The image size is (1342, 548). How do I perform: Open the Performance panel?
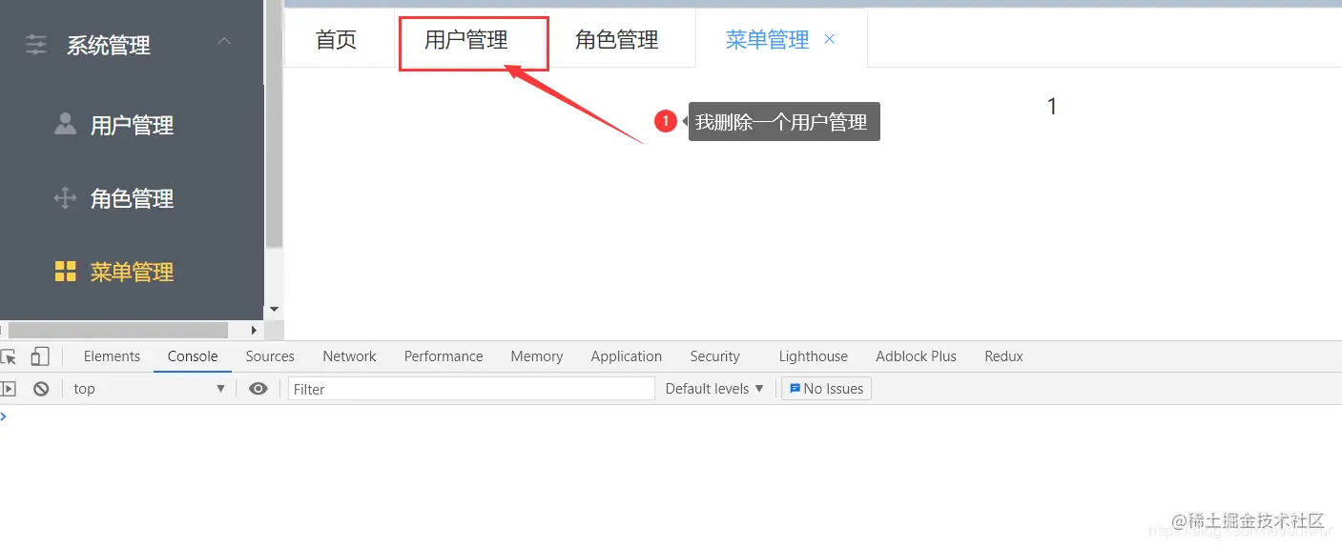444,356
